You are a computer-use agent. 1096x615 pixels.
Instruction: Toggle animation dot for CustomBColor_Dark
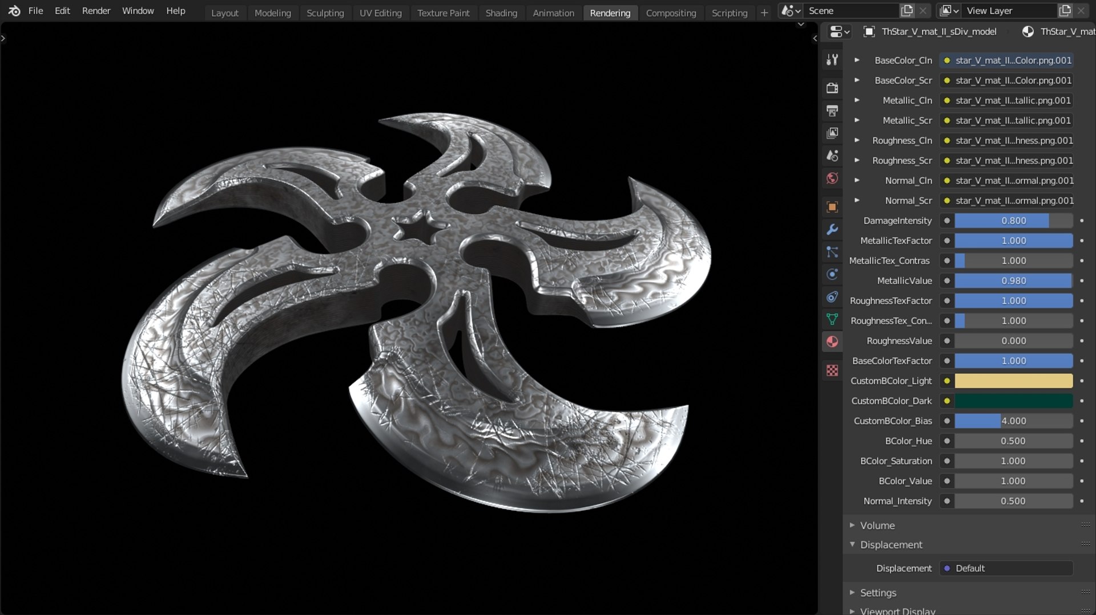[x=1082, y=401]
